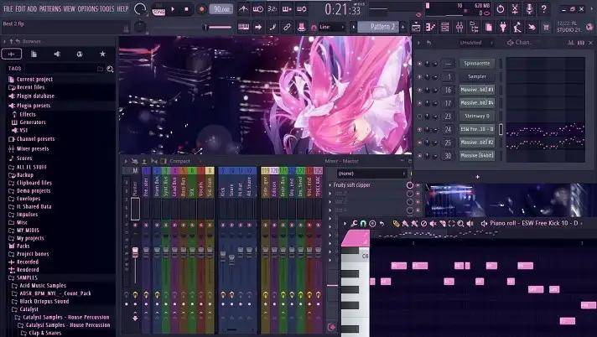This screenshot has width=597, height=337.
Task: Click the record button in transport bar
Action: (201, 9)
